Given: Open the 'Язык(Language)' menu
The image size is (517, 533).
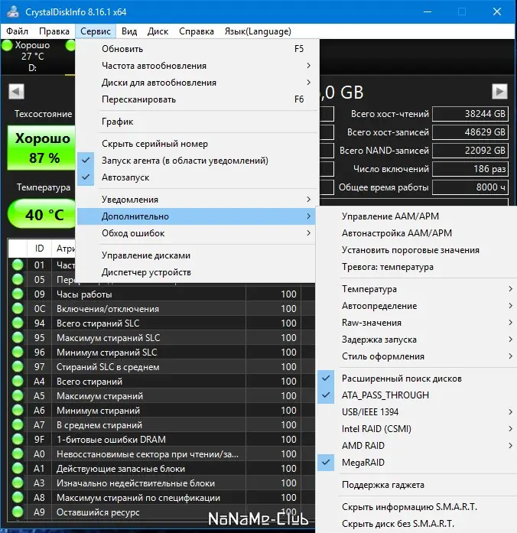Looking at the screenshot, I should [x=258, y=31].
